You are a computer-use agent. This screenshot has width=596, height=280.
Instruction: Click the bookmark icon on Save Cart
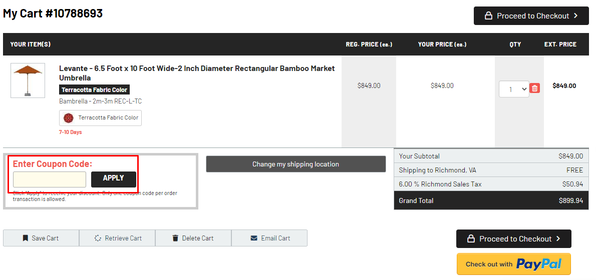coord(26,238)
